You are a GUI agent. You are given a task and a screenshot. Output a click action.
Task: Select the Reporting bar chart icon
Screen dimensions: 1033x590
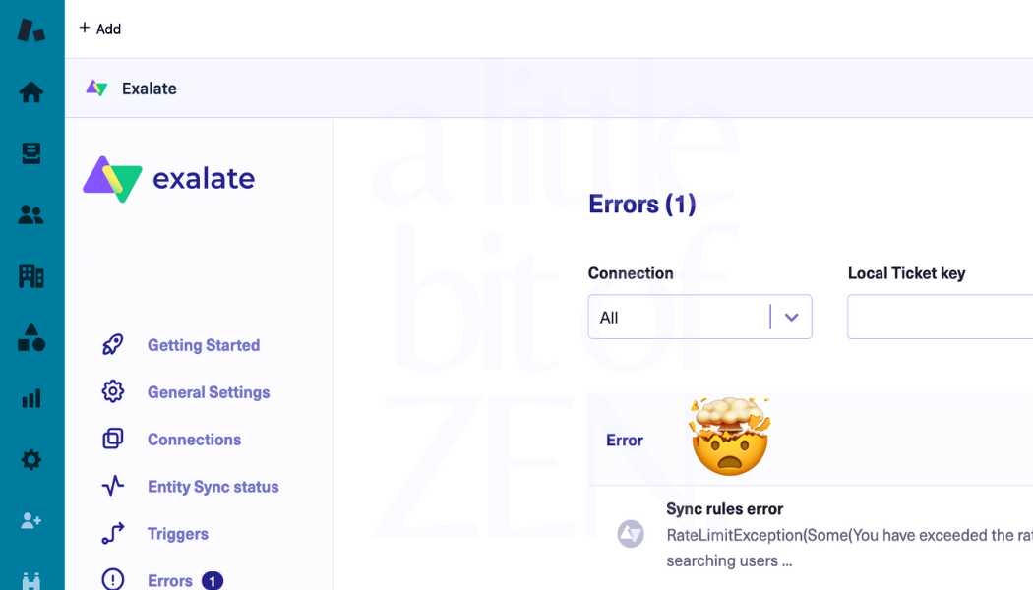(30, 398)
